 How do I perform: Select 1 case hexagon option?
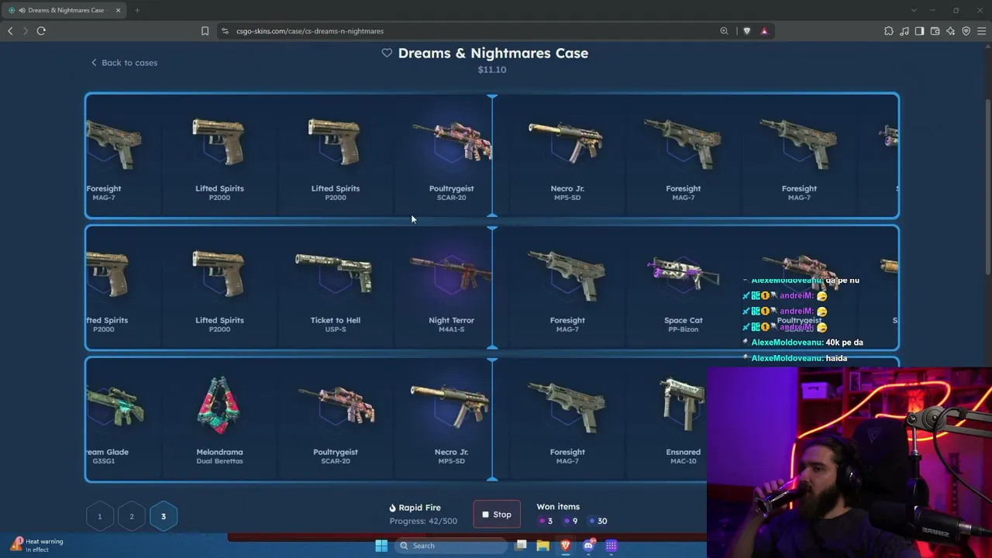100,516
